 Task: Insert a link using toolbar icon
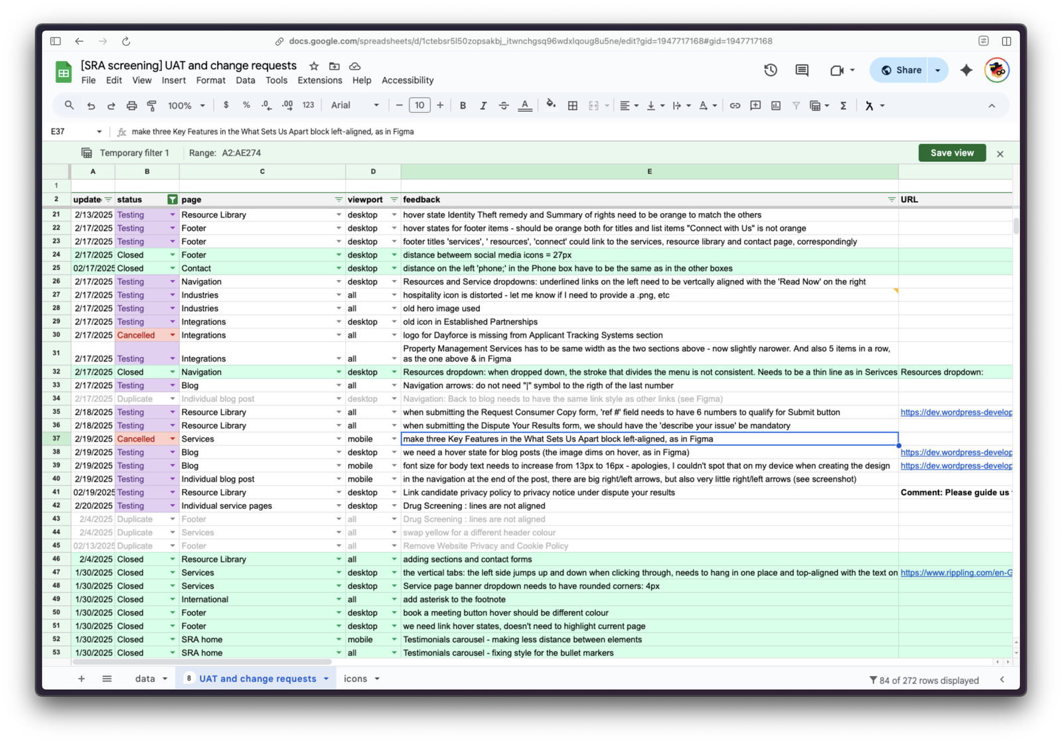tap(735, 105)
